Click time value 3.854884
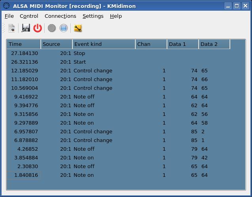 pyautogui.click(x=26, y=157)
